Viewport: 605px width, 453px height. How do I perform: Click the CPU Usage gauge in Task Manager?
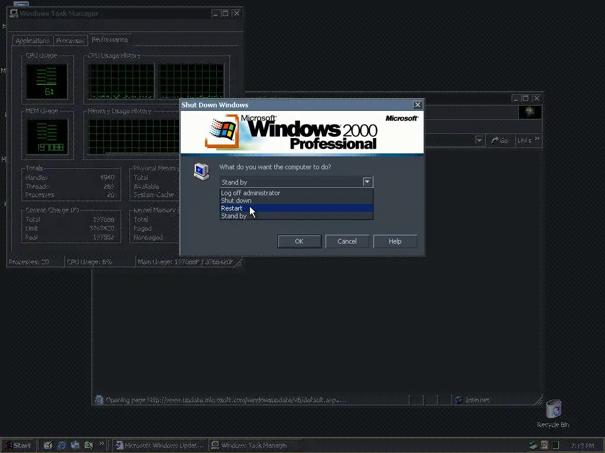point(47,81)
